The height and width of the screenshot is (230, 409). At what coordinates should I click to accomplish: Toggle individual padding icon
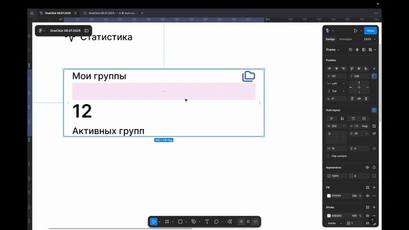coord(374,148)
